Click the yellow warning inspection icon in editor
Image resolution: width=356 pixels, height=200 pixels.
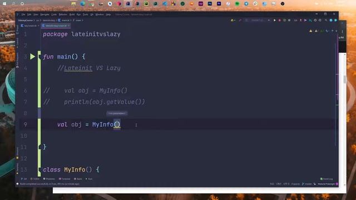(x=310, y=31)
